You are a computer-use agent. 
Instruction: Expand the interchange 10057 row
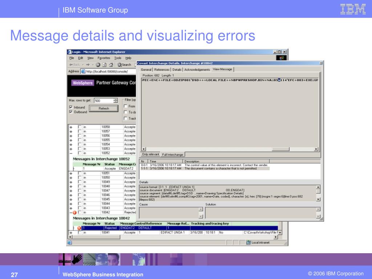pyautogui.click(x=71, y=132)
